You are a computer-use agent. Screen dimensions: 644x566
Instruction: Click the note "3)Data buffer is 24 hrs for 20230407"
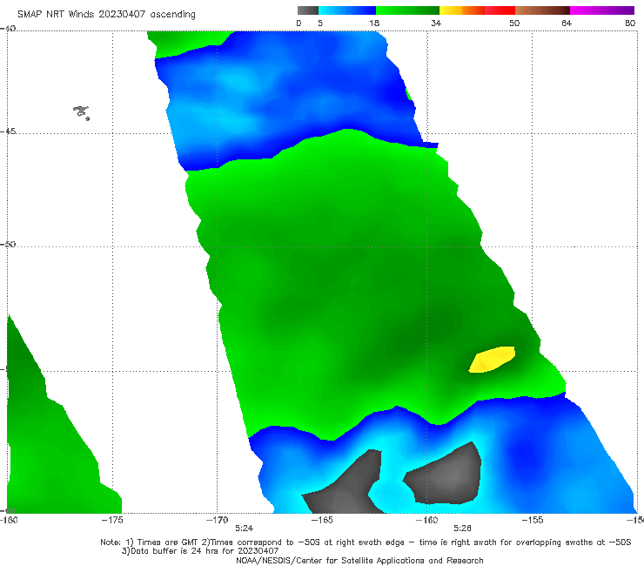tap(200, 551)
